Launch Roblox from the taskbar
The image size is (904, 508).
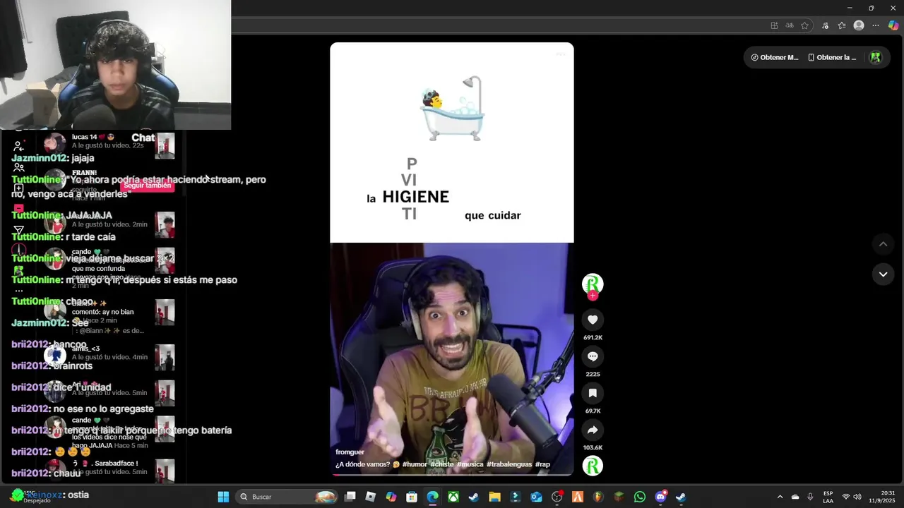[371, 497]
